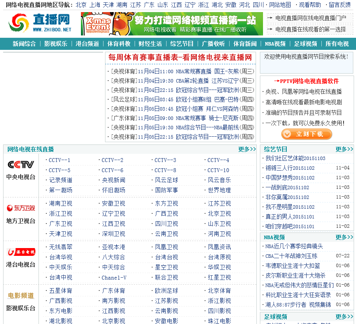
Task: Open channel CCTV-10
Action: (x=218, y=170)
